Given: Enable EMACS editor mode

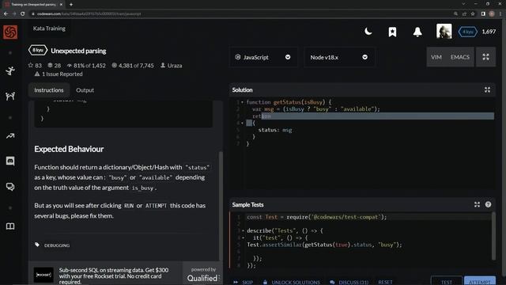Looking at the screenshot, I should [x=460, y=57].
